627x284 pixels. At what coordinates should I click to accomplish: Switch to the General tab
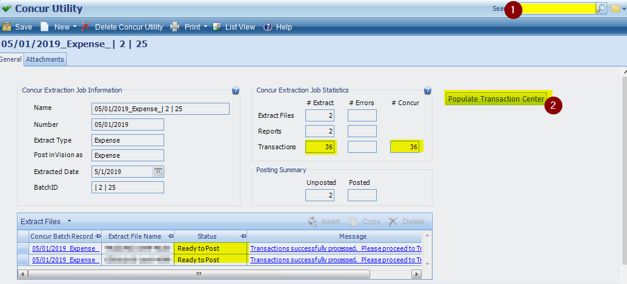coord(11,59)
